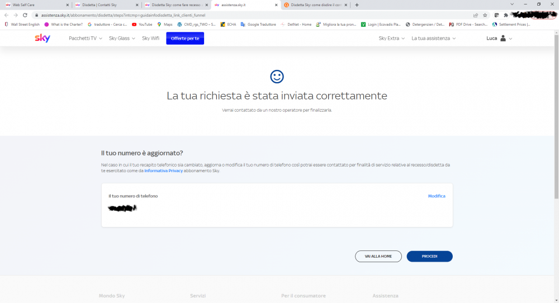559x303 pixels.
Task: Expand La tua assistenza menu
Action: coord(434,38)
